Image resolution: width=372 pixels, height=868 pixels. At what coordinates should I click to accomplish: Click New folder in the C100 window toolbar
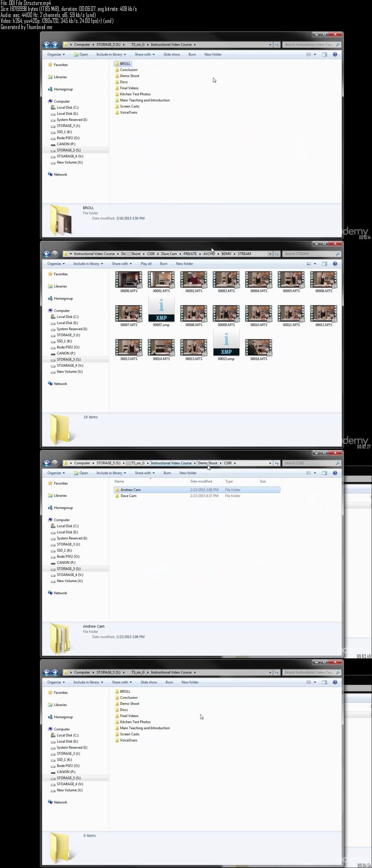click(x=188, y=473)
